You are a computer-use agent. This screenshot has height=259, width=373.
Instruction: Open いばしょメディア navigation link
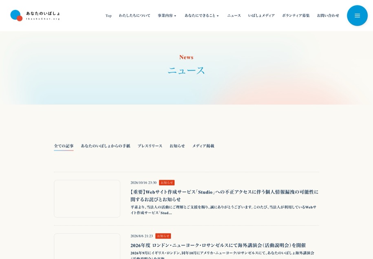point(261,15)
